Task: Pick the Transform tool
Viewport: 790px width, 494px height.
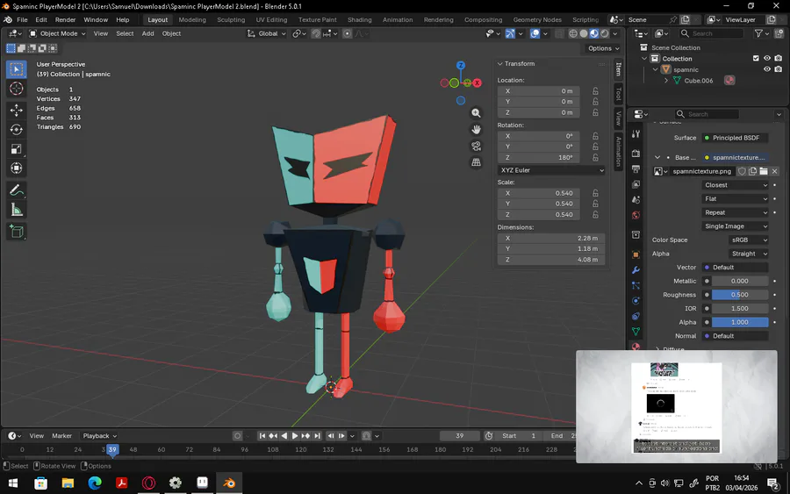Action: (x=16, y=168)
